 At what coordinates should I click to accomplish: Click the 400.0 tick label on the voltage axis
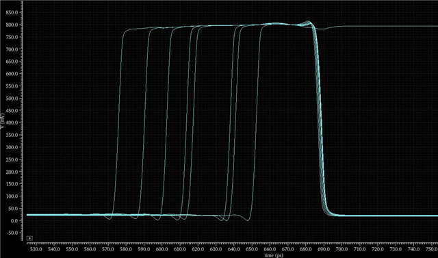pyautogui.click(x=12, y=122)
